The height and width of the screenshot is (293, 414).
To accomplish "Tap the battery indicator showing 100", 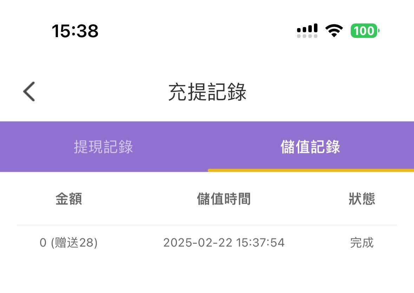I will [365, 31].
